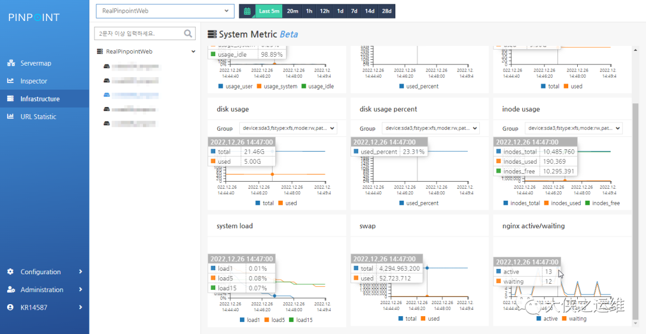Open disk usage Group dropdown

[x=288, y=128]
